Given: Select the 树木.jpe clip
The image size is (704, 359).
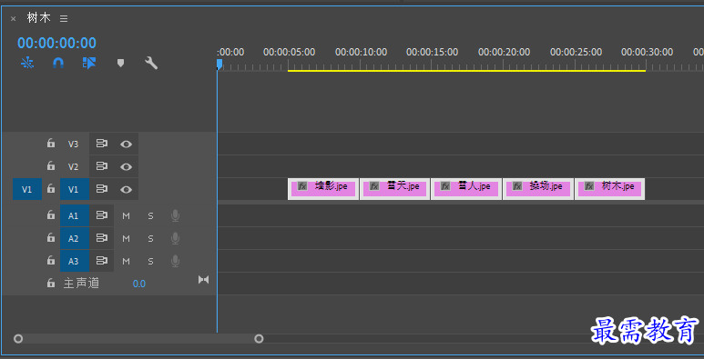Looking at the screenshot, I should 609,189.
